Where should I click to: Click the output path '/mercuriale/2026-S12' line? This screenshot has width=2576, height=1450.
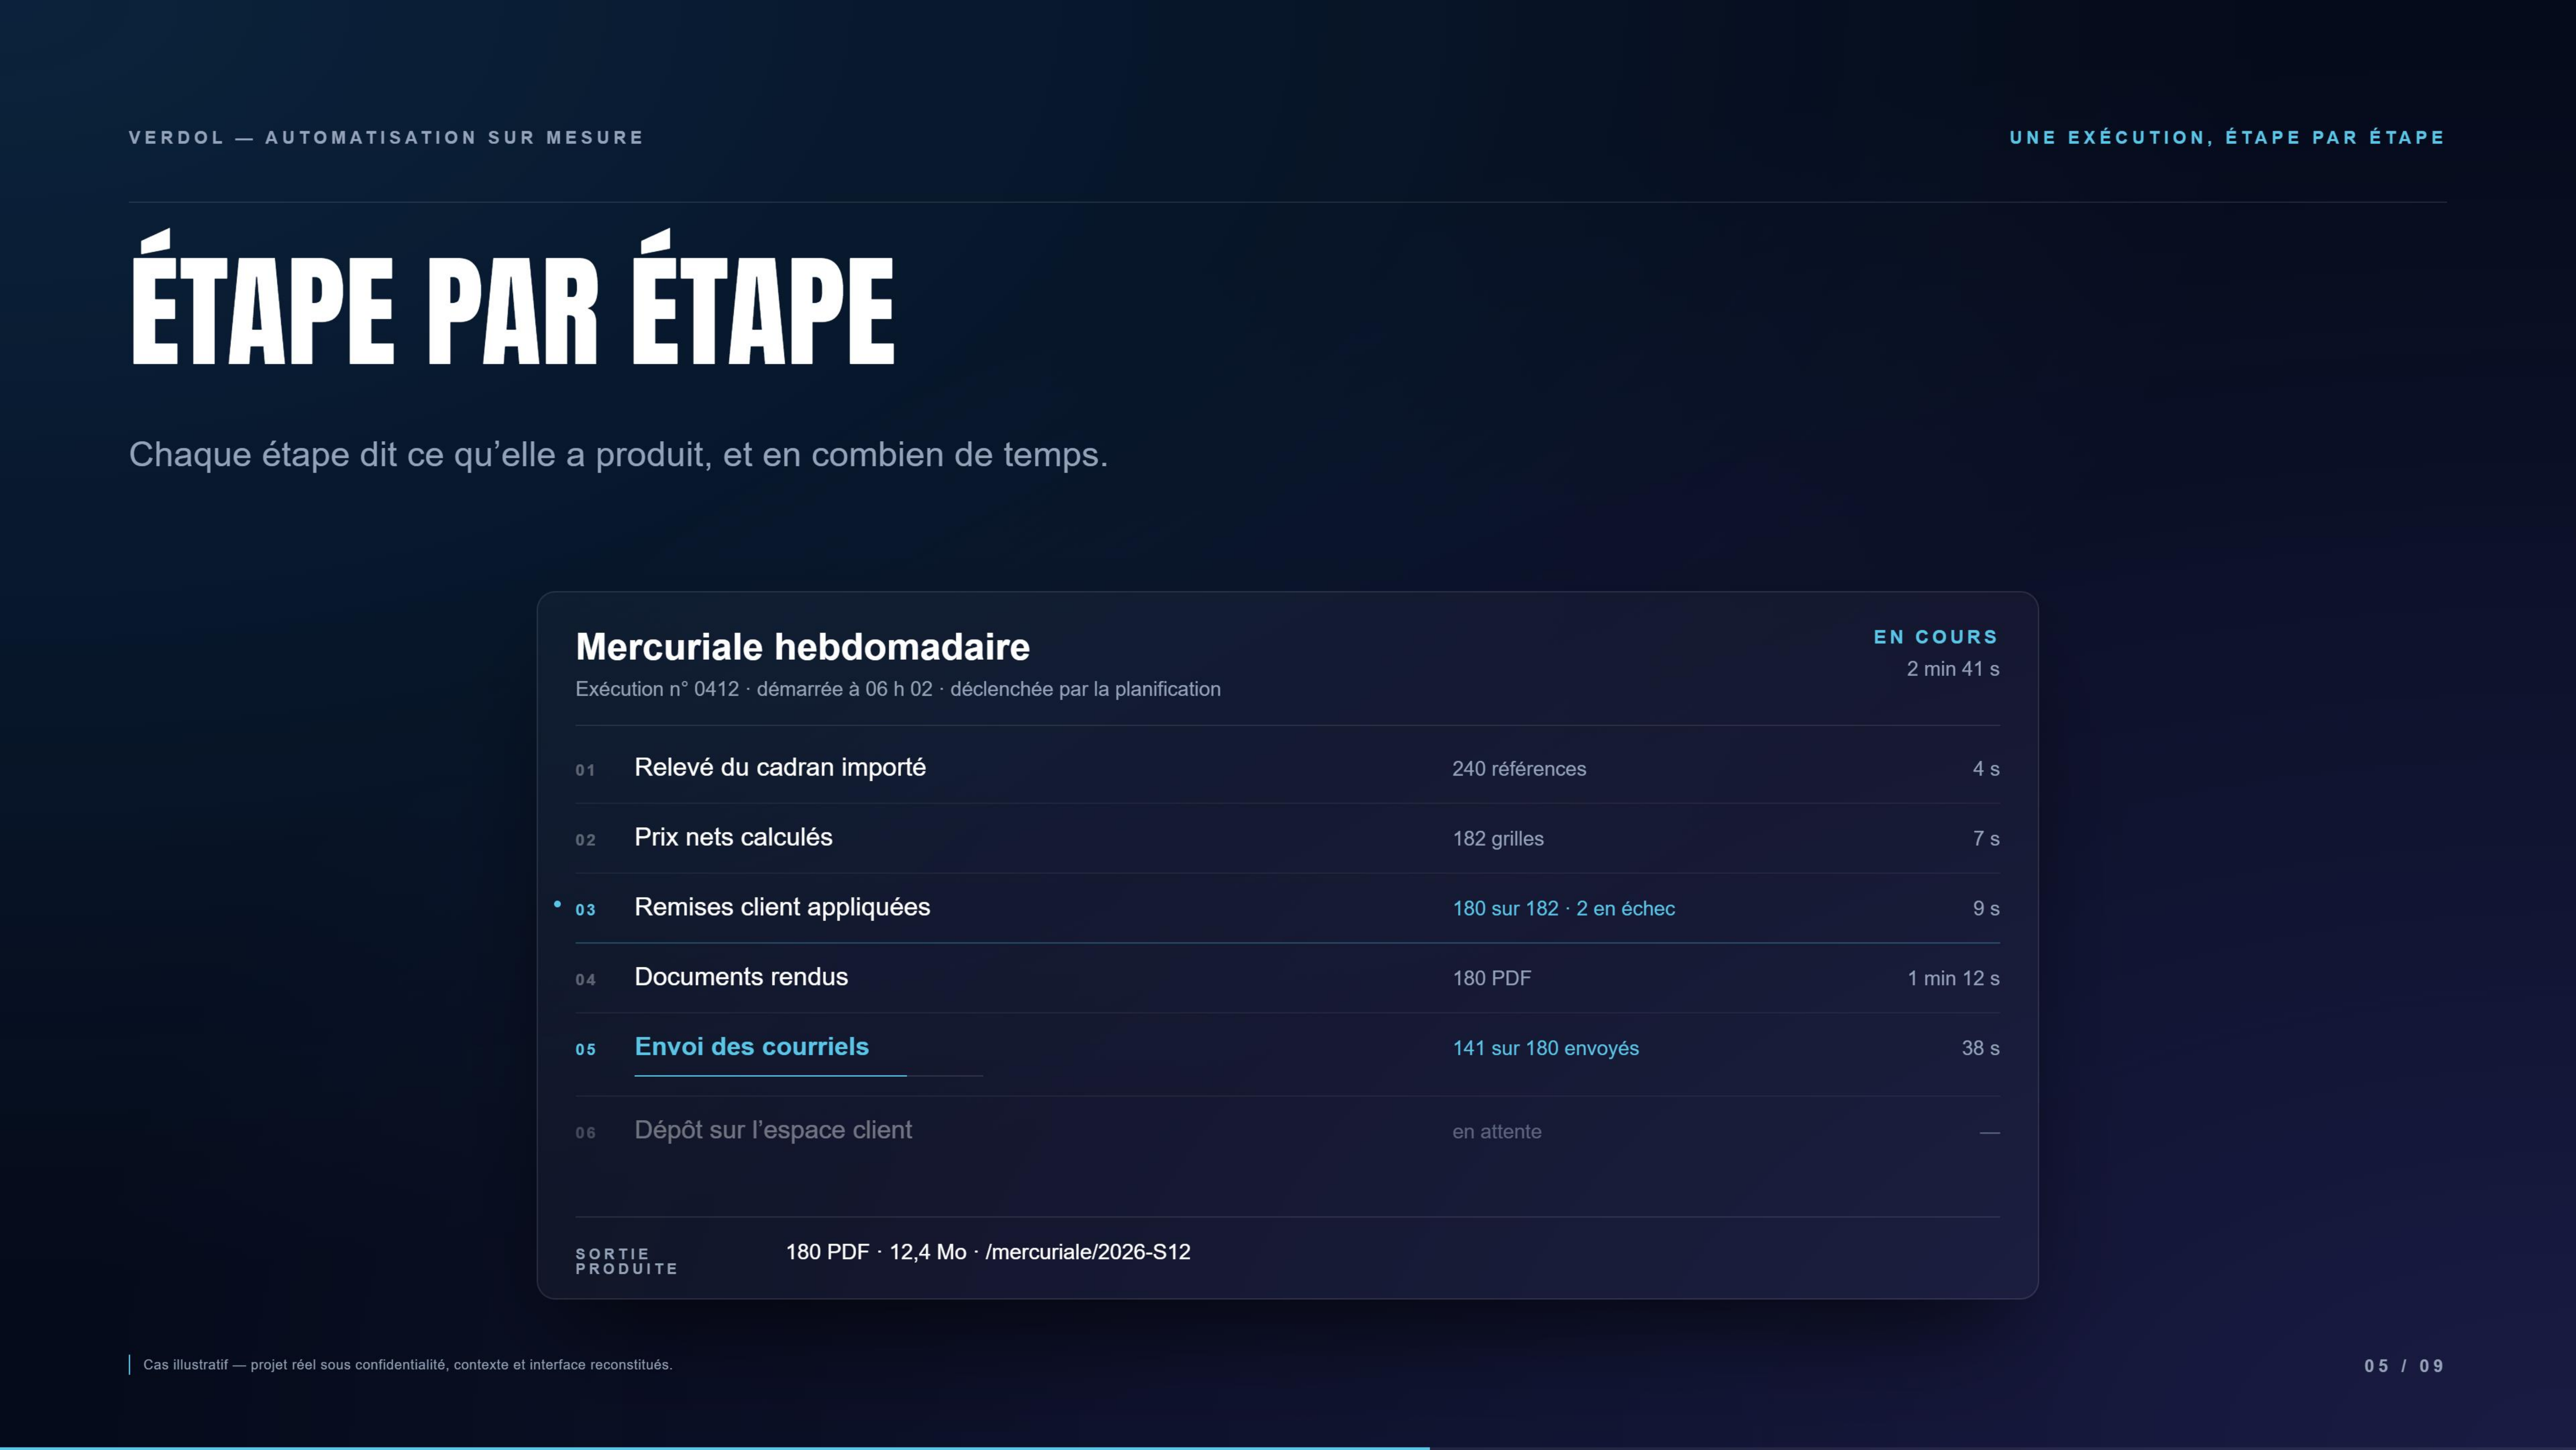pos(988,1252)
